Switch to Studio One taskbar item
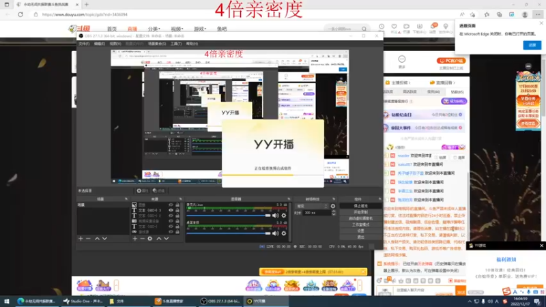546x307 pixels. pos(82,302)
